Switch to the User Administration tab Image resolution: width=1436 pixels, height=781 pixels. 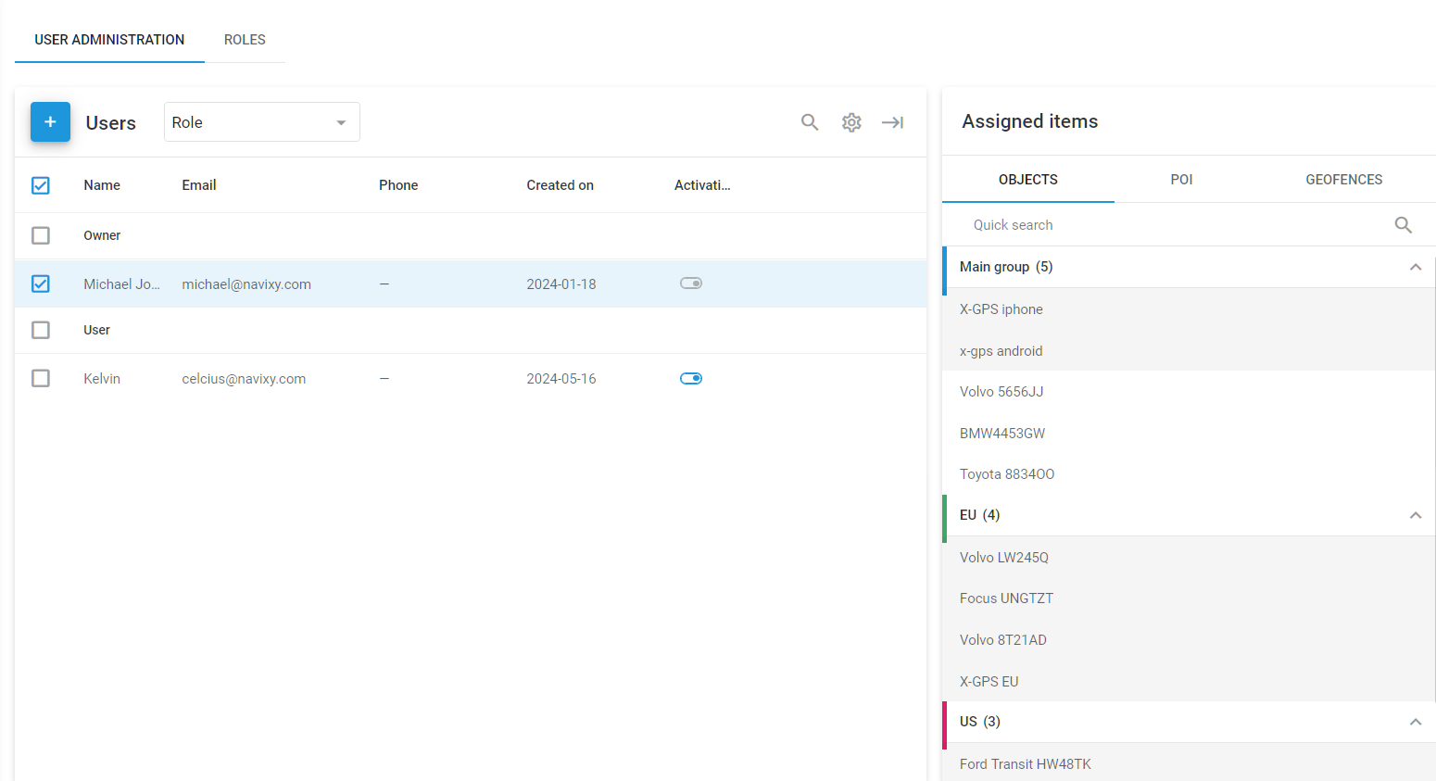(x=109, y=40)
